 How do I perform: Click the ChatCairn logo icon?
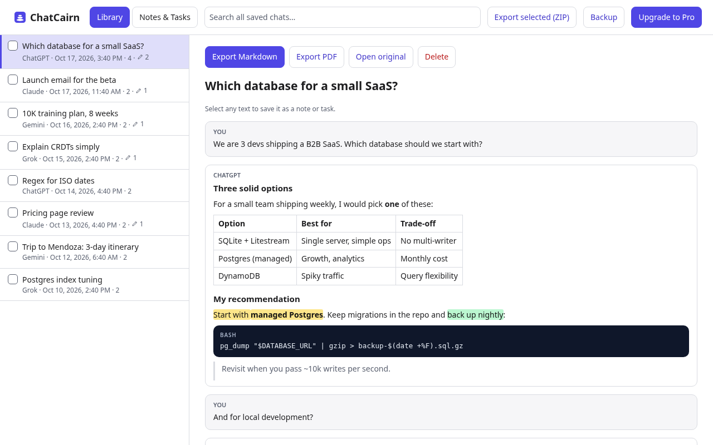click(x=20, y=17)
